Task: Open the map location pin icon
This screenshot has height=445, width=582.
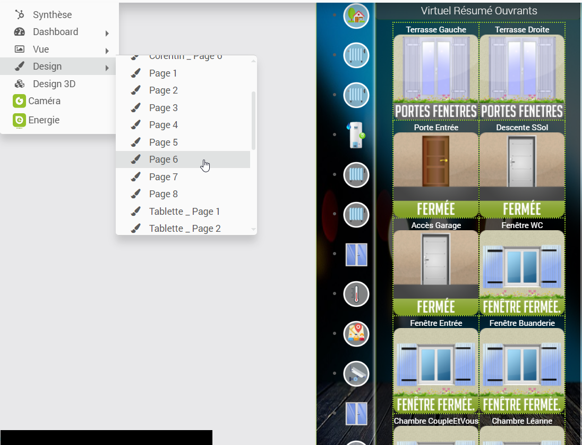Action: 356,334
